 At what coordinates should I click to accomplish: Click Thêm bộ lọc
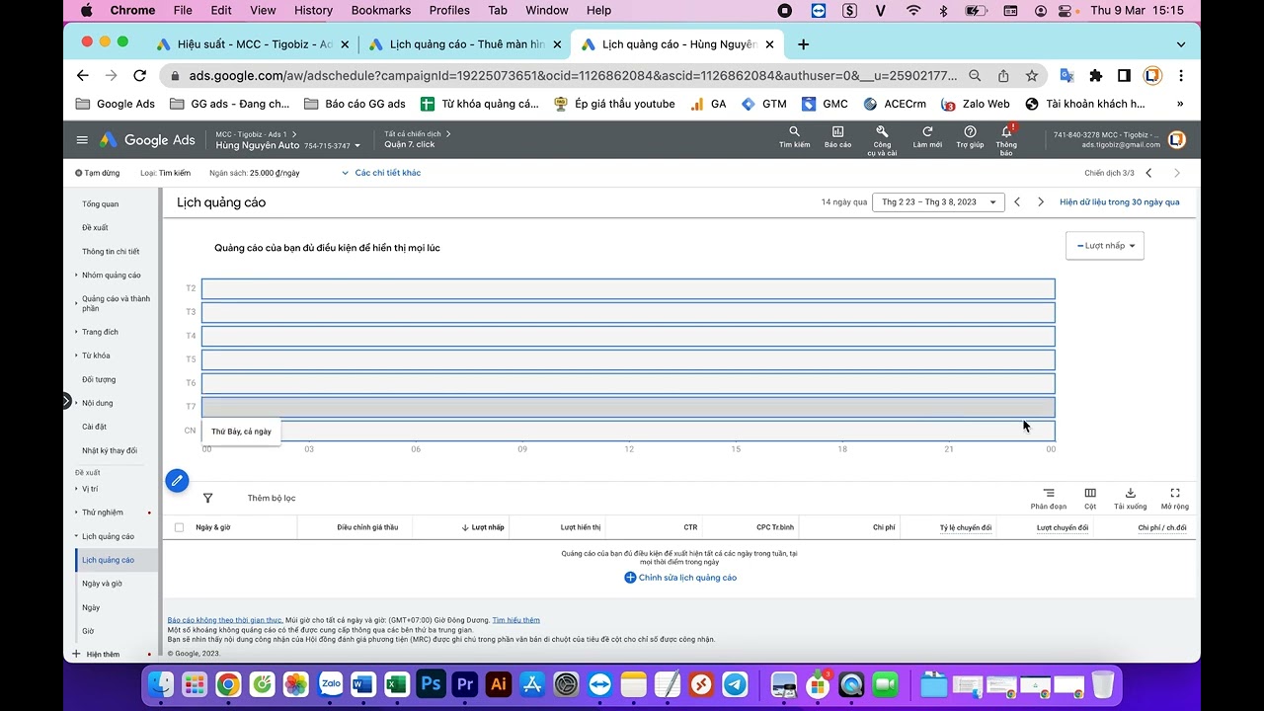point(272,499)
